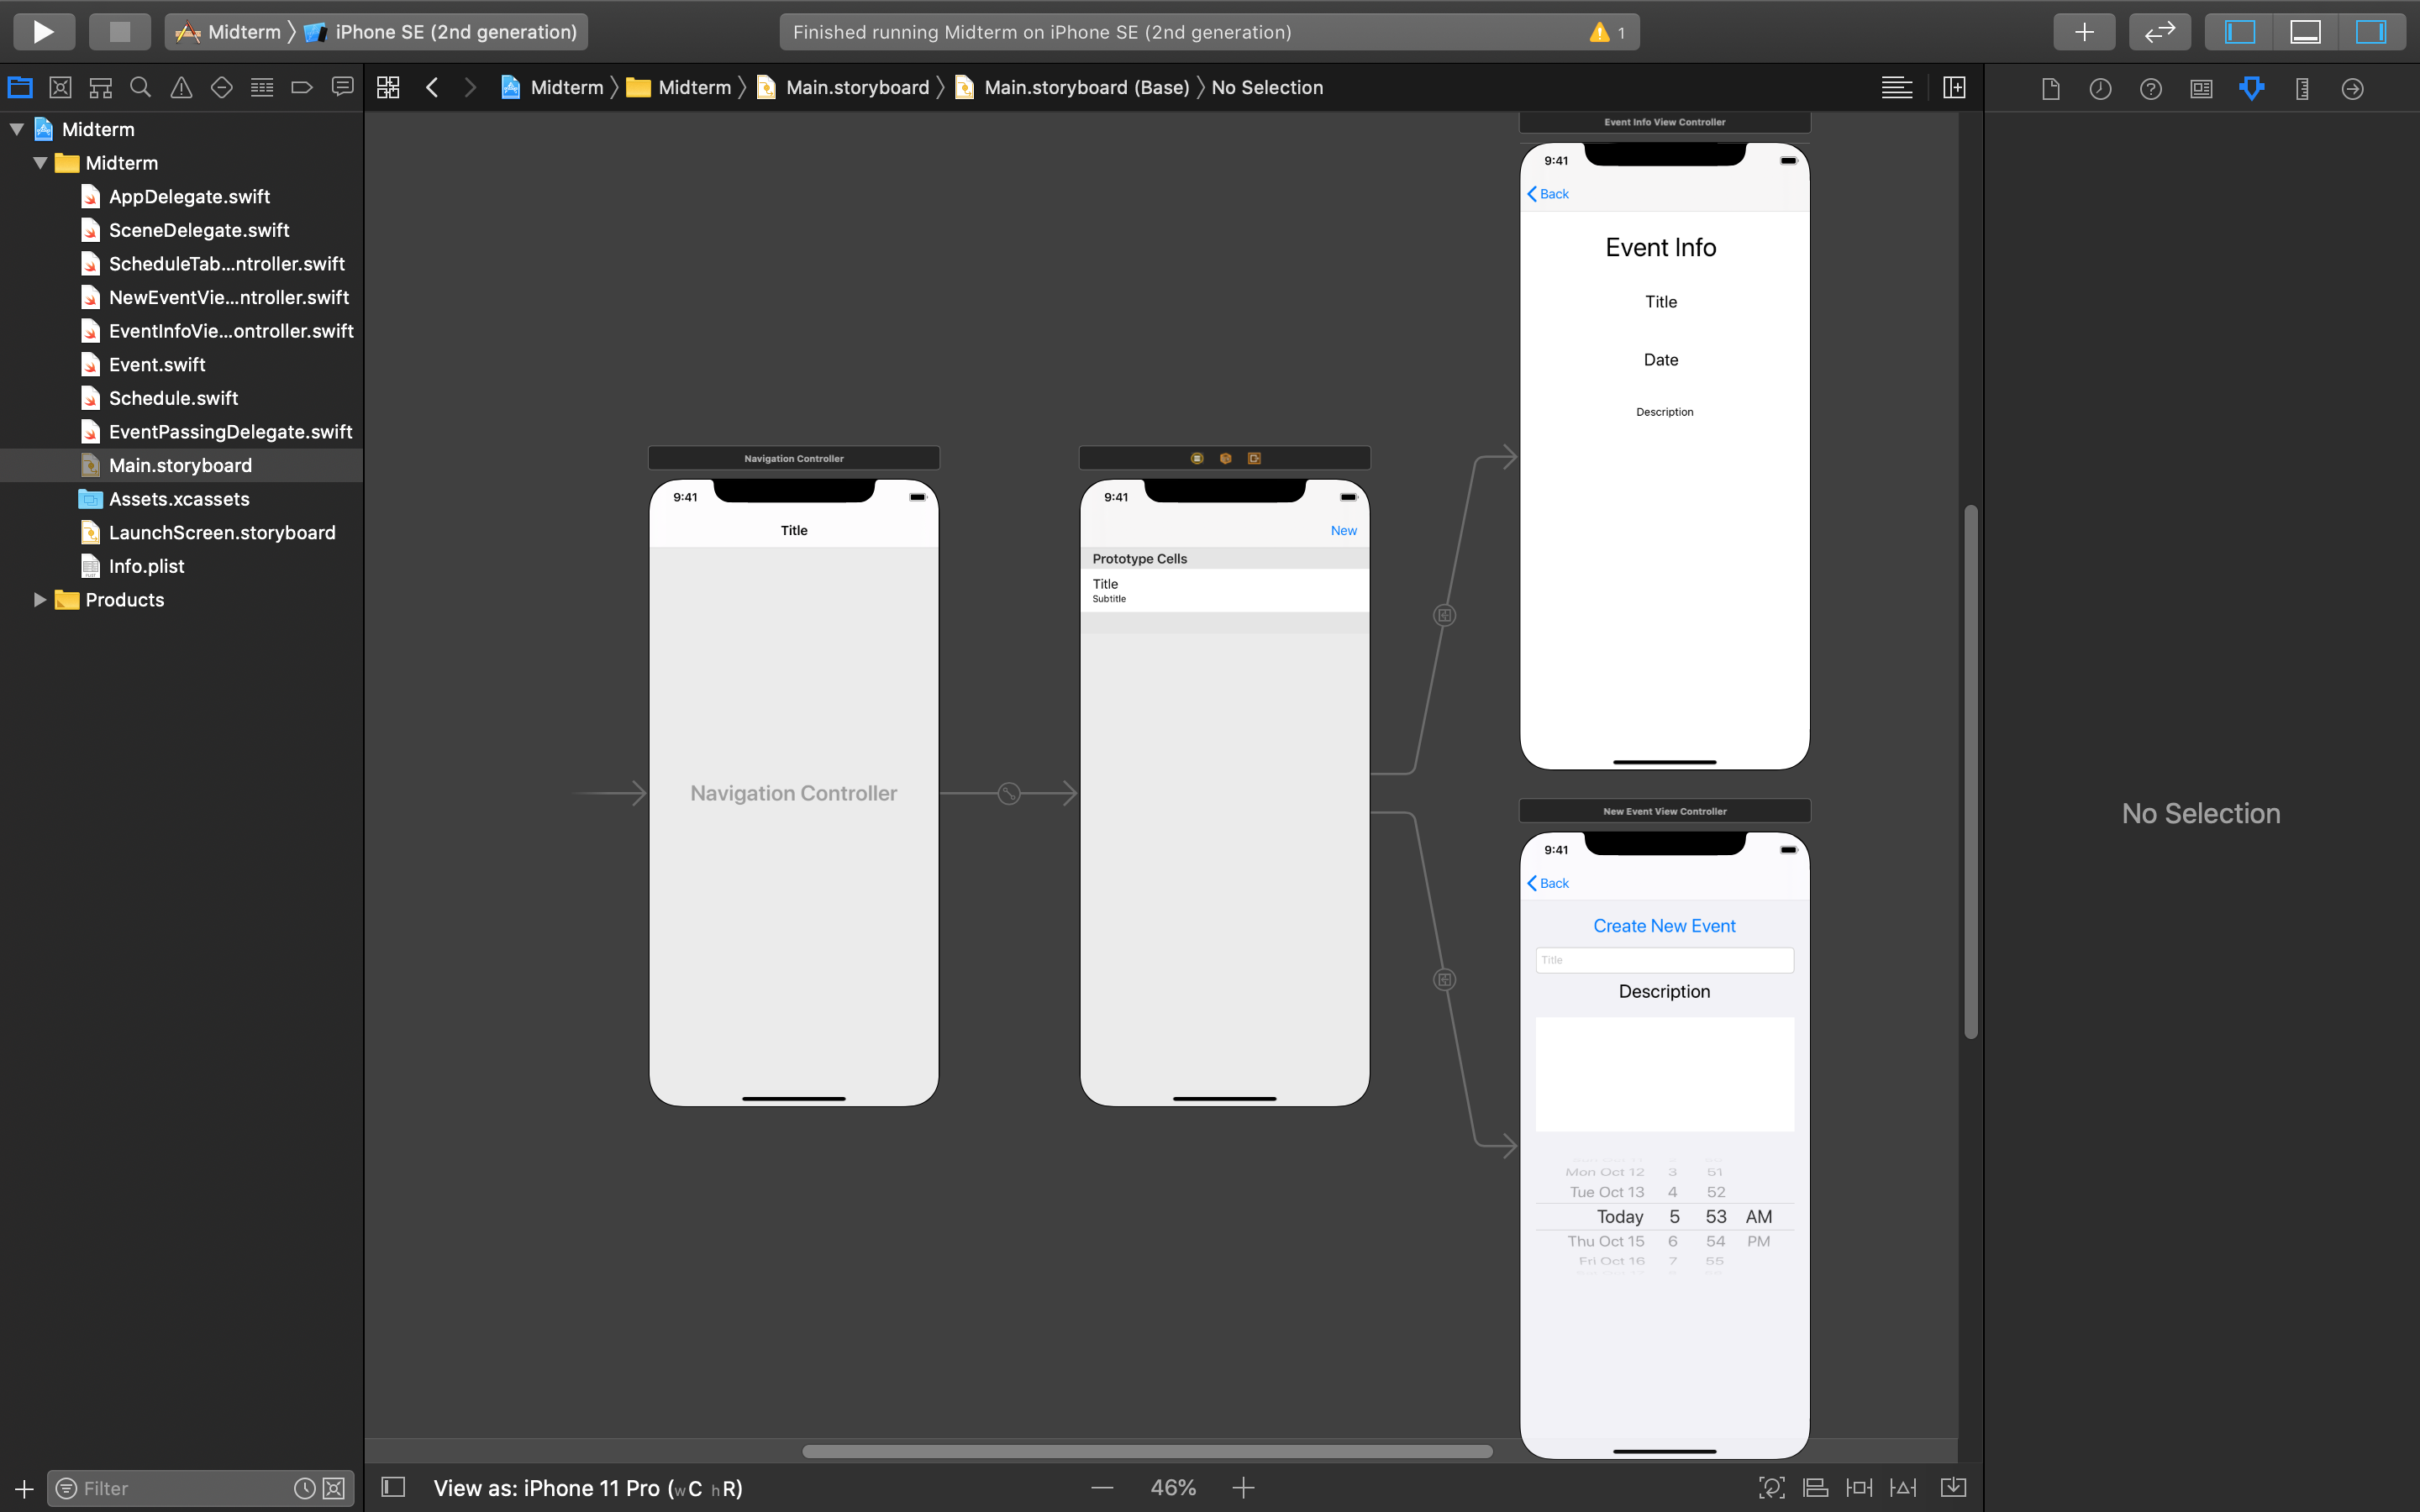Filter source-controlled files icon

pos(334,1489)
